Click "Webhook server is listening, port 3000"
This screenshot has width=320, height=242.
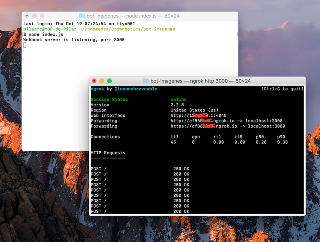point(74,40)
